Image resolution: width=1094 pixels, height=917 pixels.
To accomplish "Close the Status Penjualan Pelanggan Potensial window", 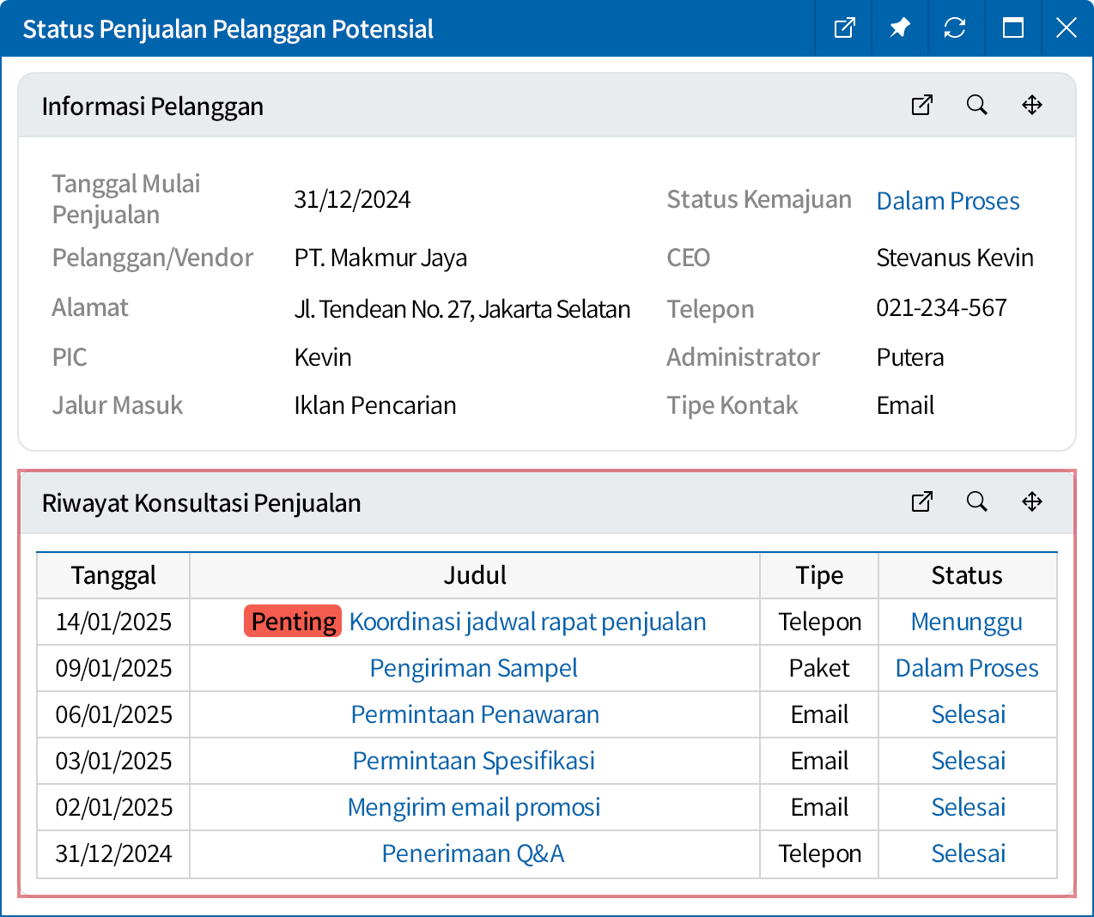I will click(x=1067, y=28).
